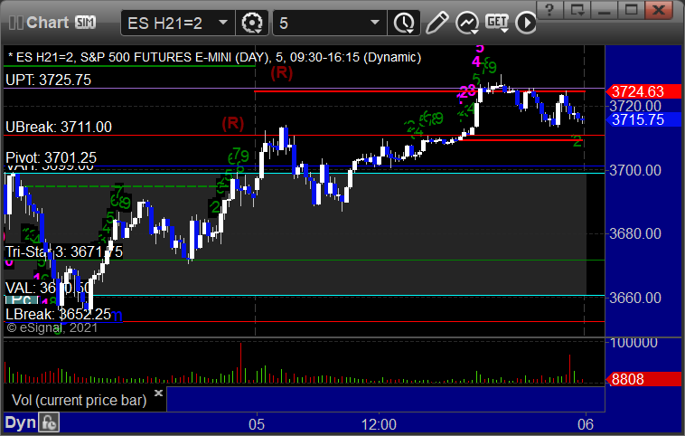Click the help question mark button

coord(549,9)
